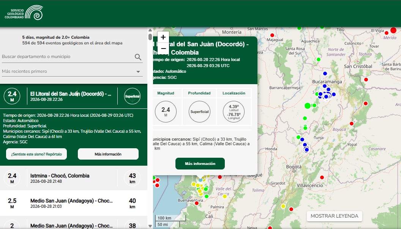
Task: Select the Istmina - Chocó, Colombia event
Action: 74,178
